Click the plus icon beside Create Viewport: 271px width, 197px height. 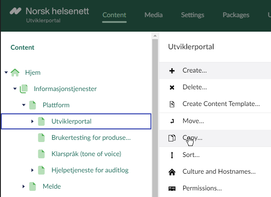coord(172,71)
